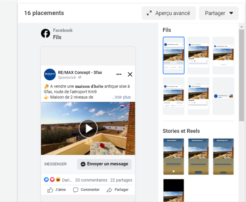Click the RE/MAX Concept page avatar
This screenshot has width=246, height=202.
pos(50,74)
